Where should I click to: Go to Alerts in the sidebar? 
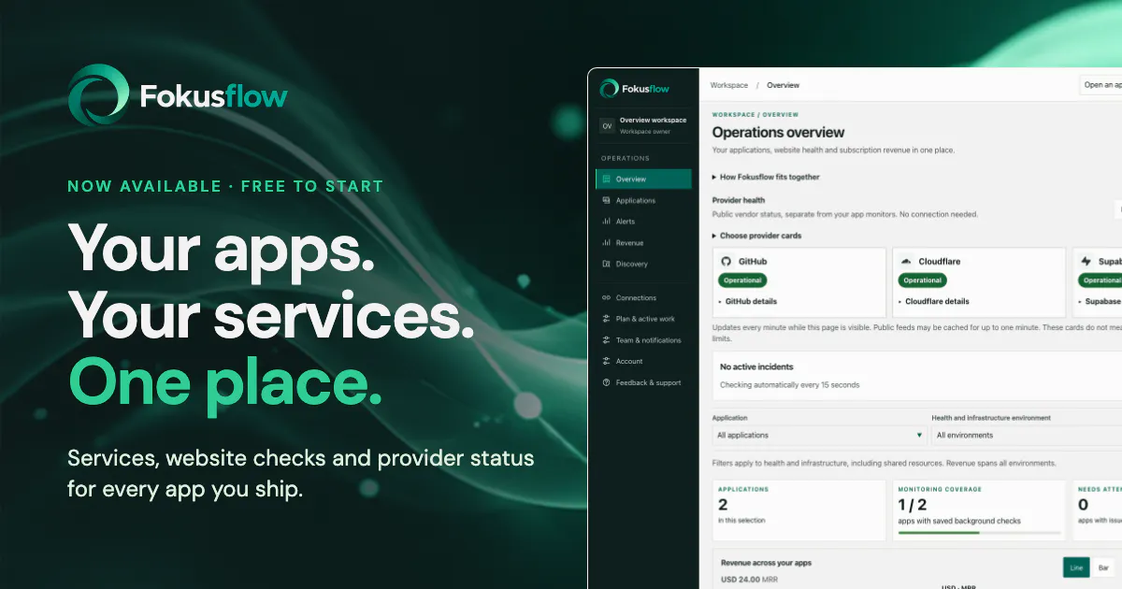[x=643, y=222]
